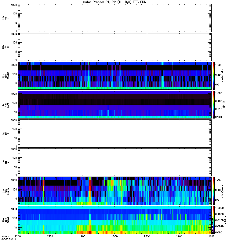Click '1.00' on thb edc12 color scale

[x=218, y=65]
